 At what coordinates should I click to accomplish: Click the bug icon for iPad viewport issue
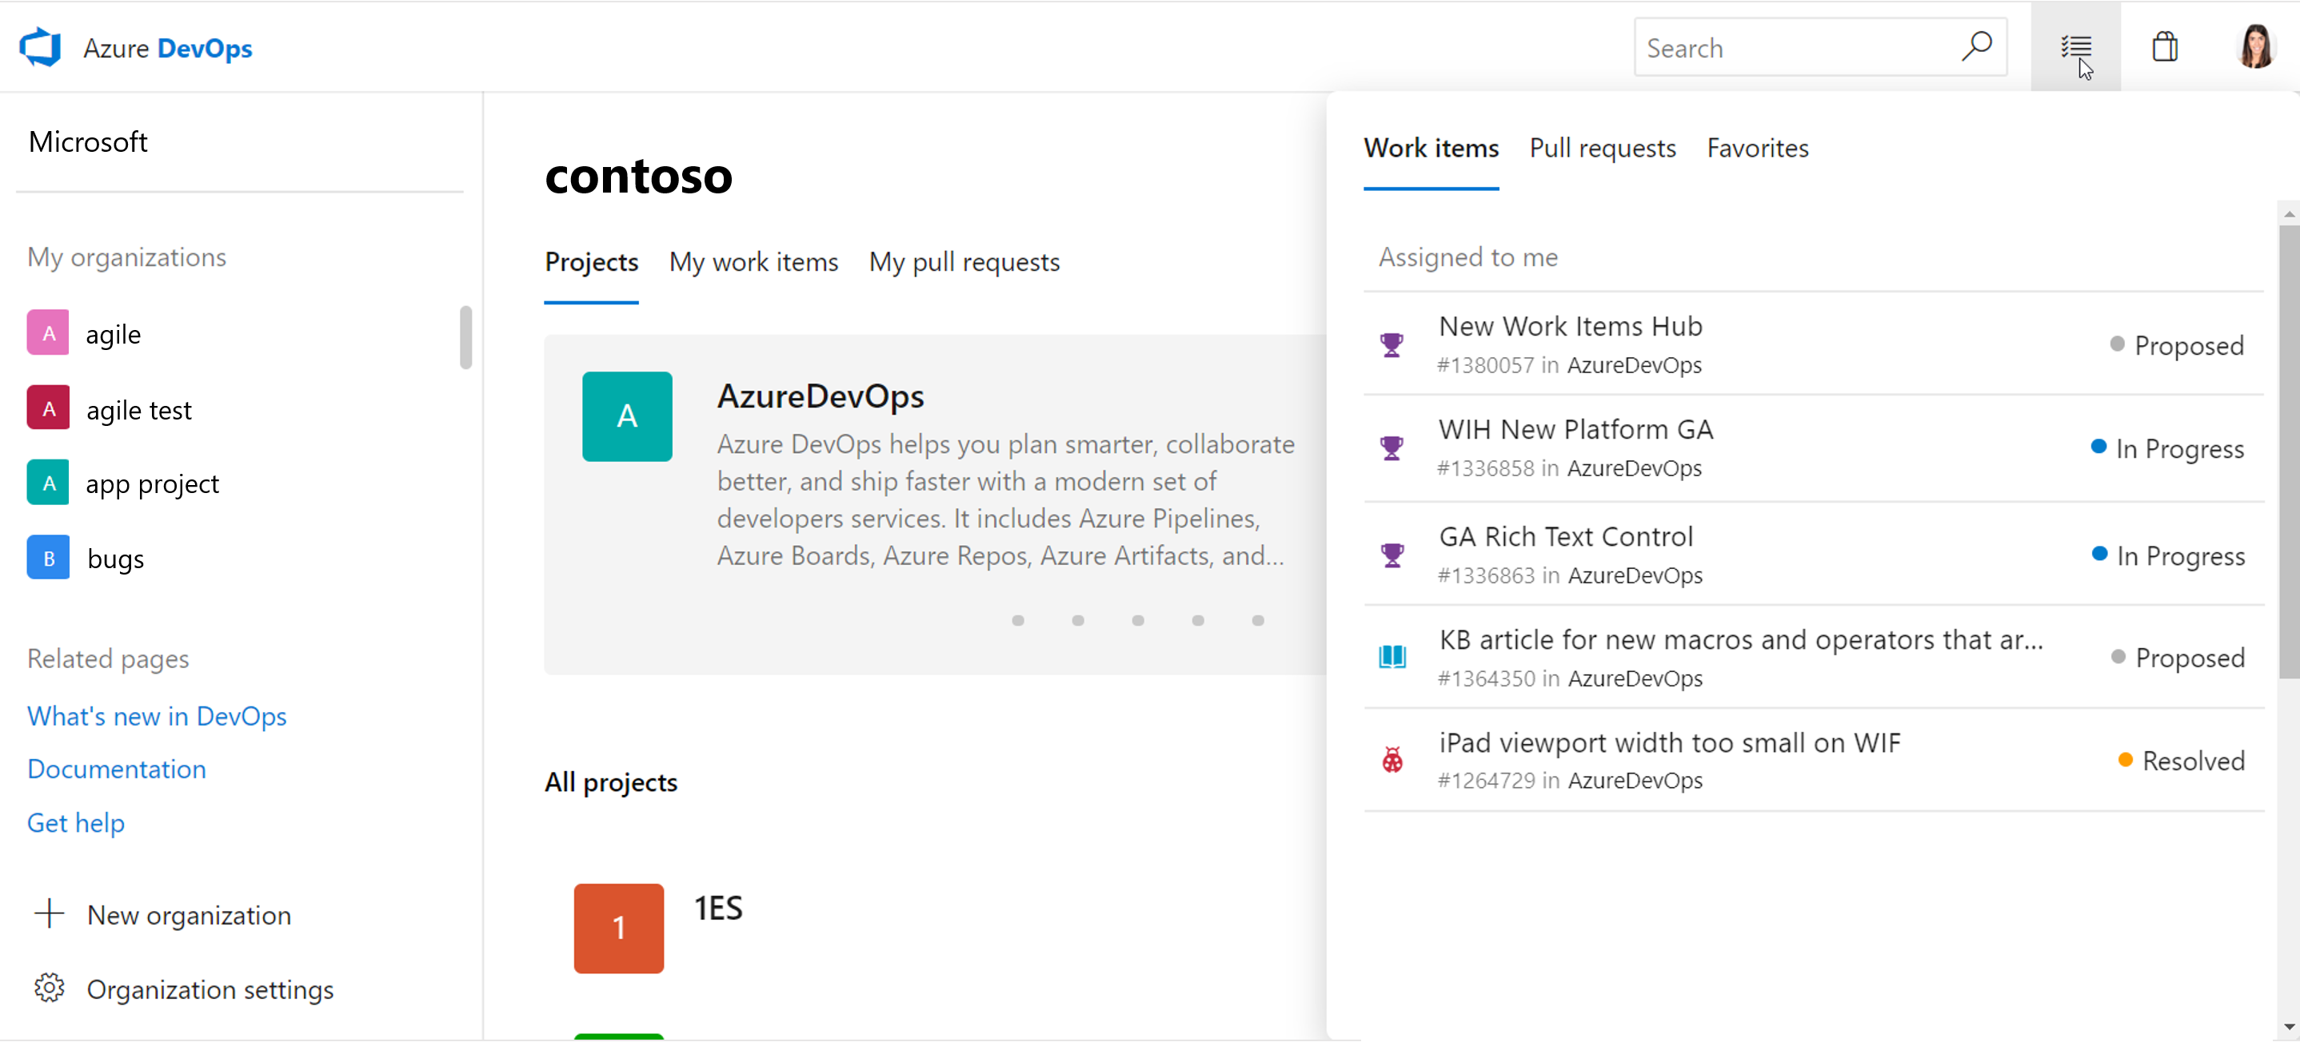pyautogui.click(x=1392, y=759)
